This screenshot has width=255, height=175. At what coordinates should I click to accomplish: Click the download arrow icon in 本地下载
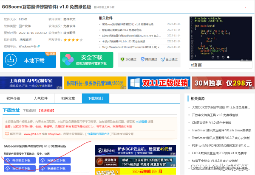(11, 60)
